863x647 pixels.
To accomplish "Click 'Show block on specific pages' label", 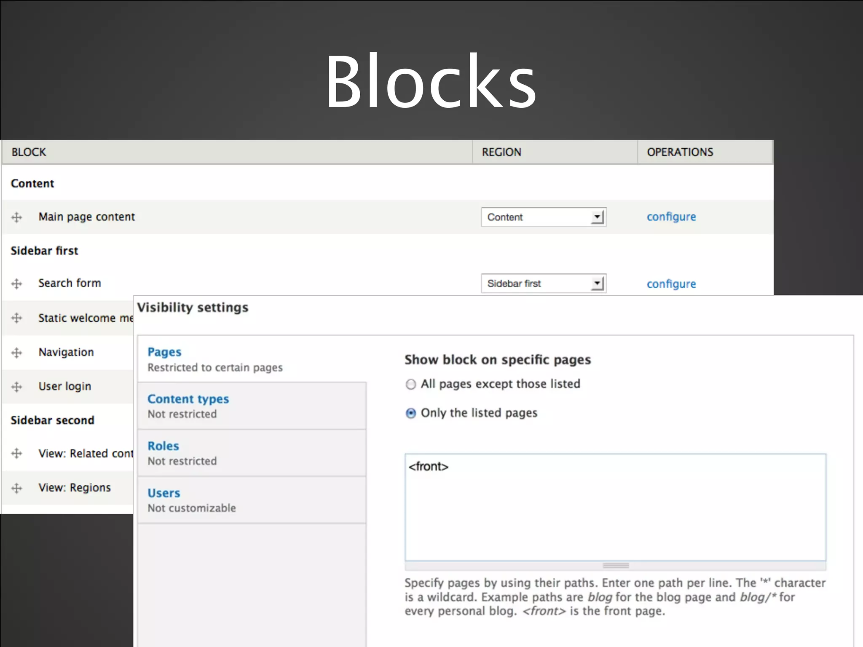I will (x=498, y=360).
